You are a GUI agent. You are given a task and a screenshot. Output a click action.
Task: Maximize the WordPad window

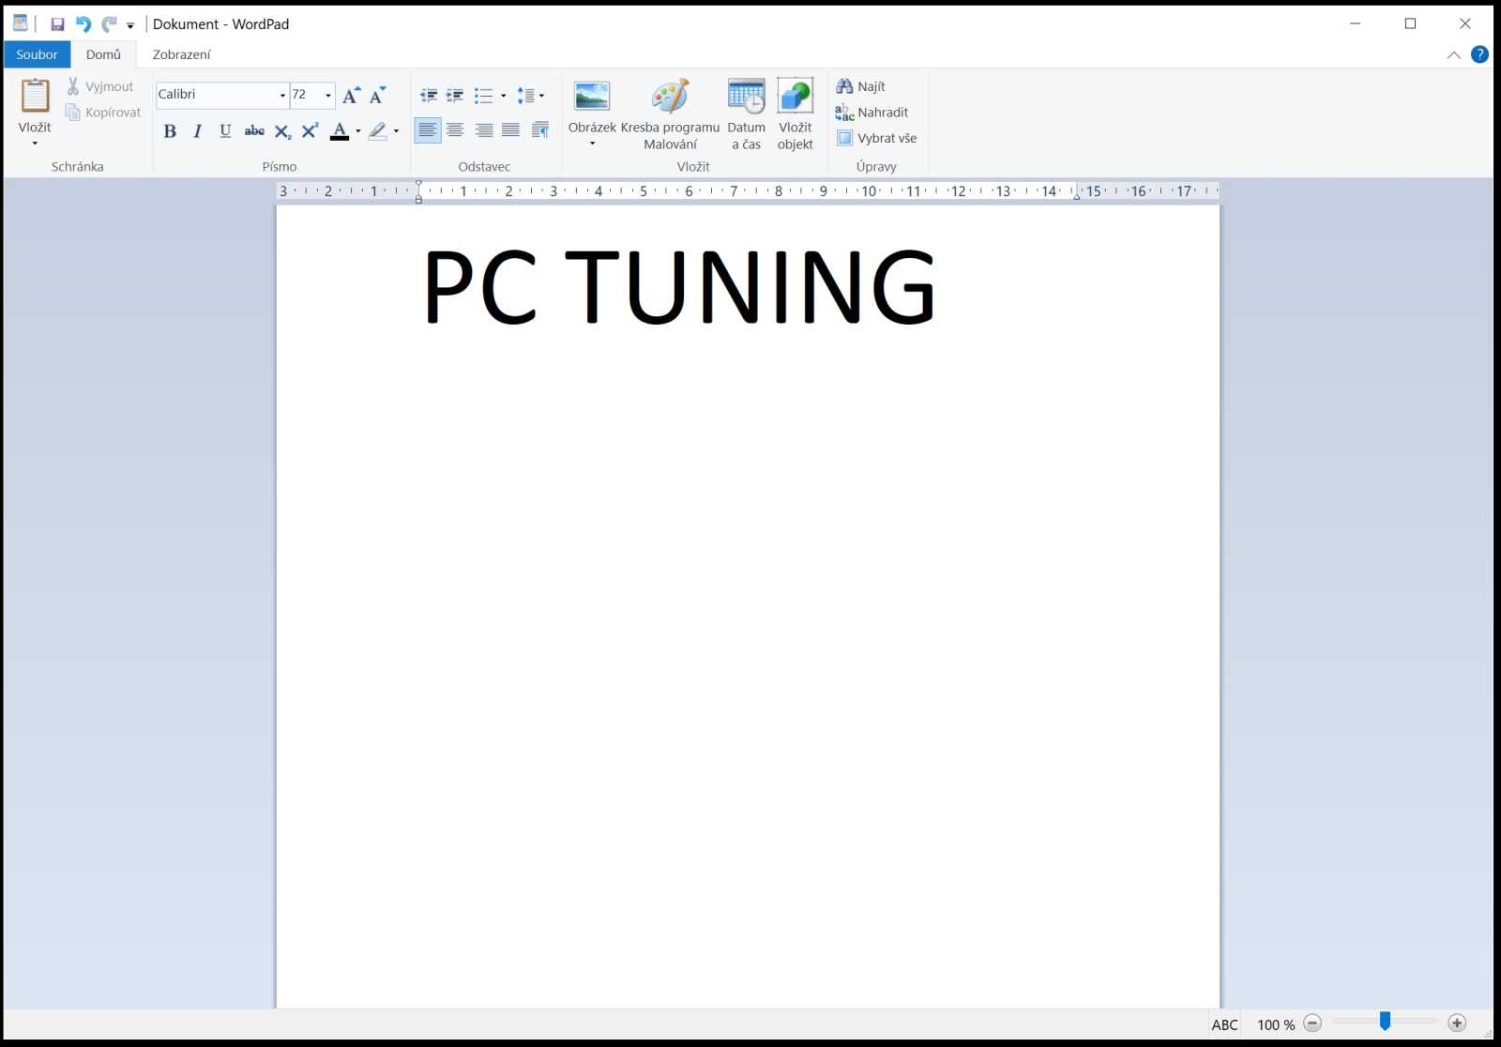point(1410,23)
